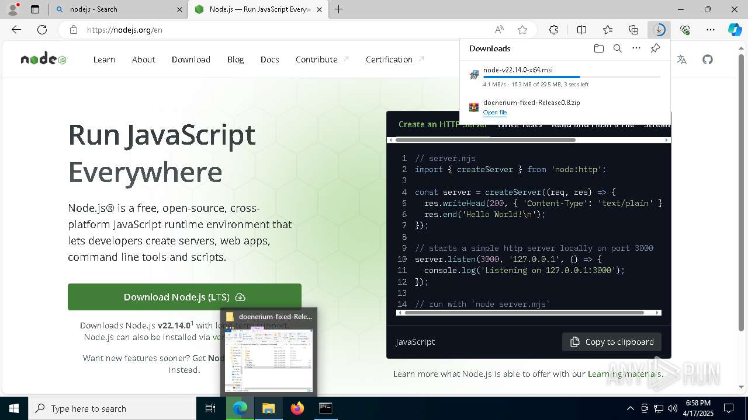Click the Edge taskbar icon
The height and width of the screenshot is (420, 748).
tap(240, 408)
